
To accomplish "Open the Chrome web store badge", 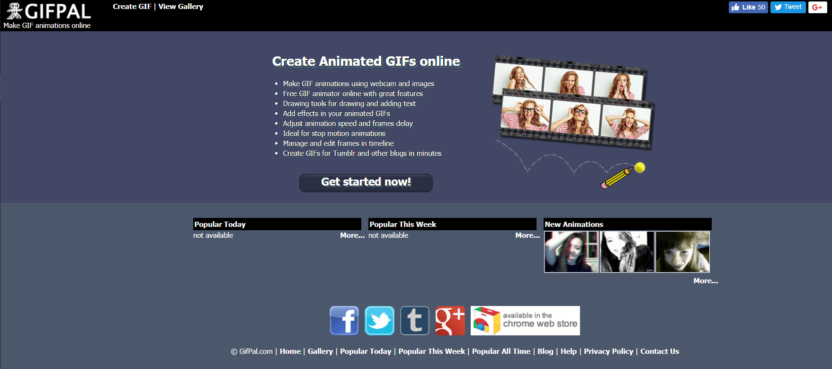I will point(525,321).
